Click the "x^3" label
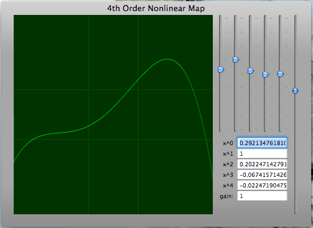This screenshot has height=228, width=313. [x=228, y=175]
